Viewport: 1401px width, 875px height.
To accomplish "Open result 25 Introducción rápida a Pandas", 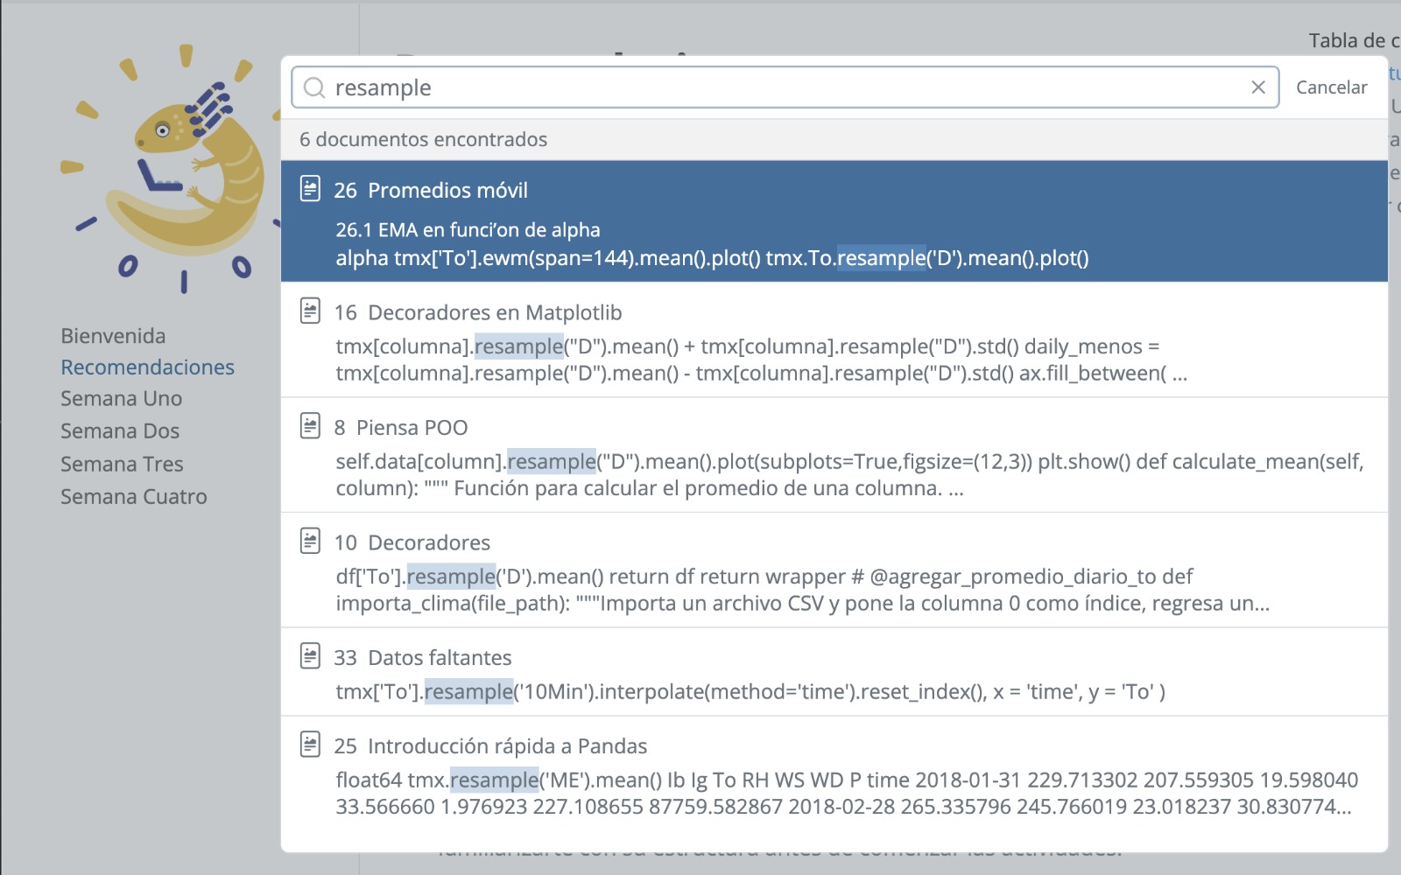I will click(x=507, y=746).
